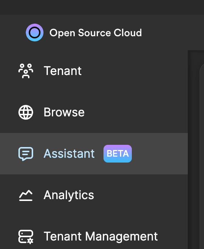This screenshot has width=204, height=249.
Task: Click the dark top window strip
Action: 102,7
